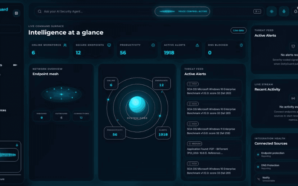Click the Voice Control Active pill

182,11
